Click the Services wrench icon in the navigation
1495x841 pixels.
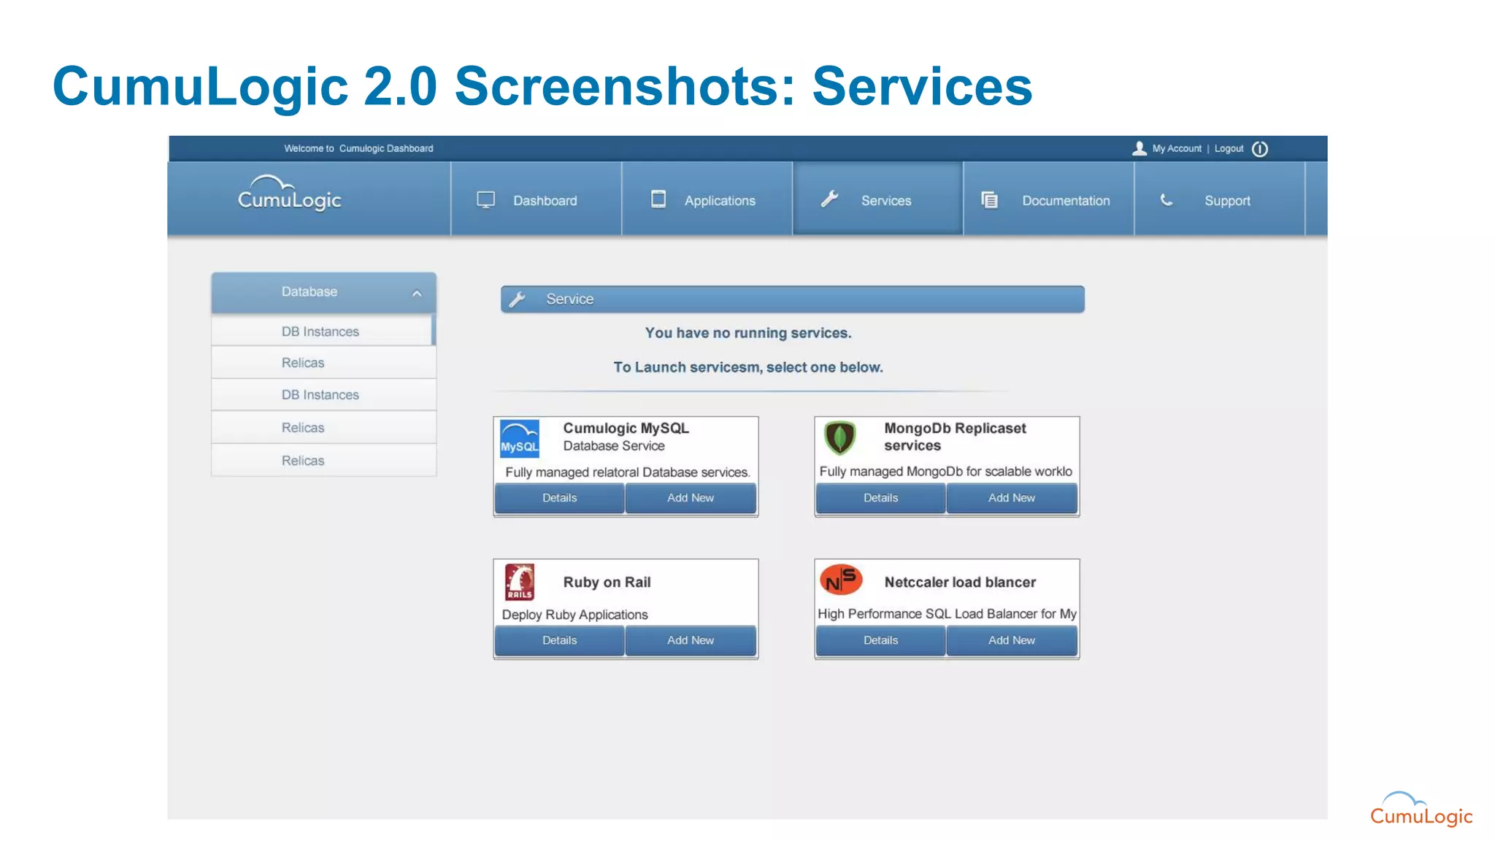829,199
